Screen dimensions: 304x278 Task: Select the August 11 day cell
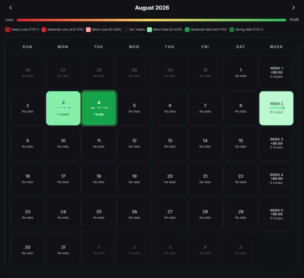coord(99,143)
